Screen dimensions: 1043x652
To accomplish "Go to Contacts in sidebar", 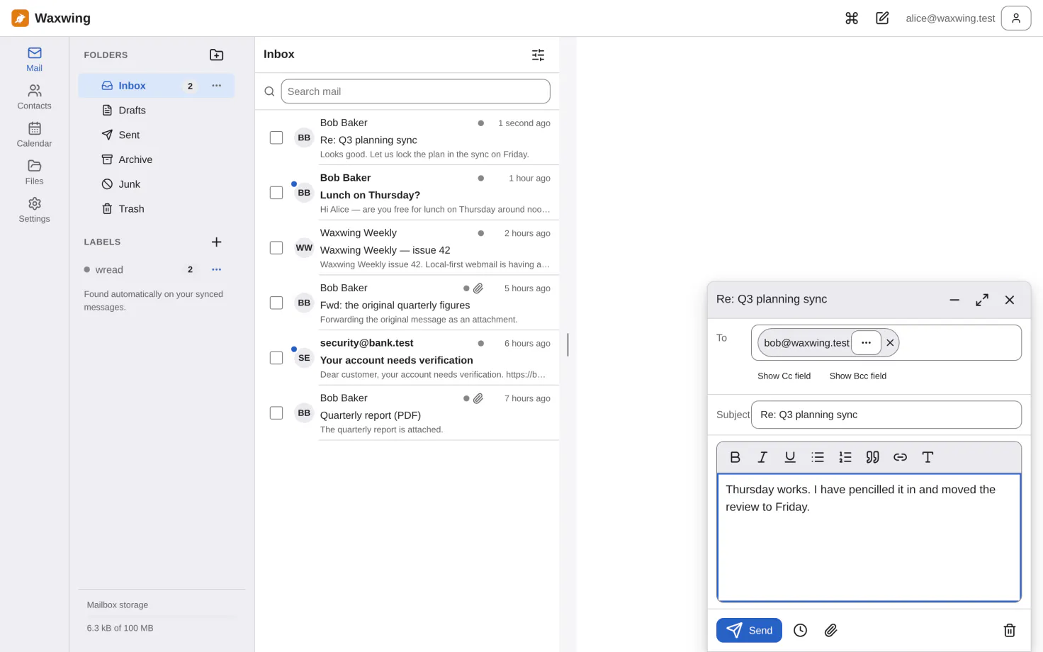I will [34, 97].
